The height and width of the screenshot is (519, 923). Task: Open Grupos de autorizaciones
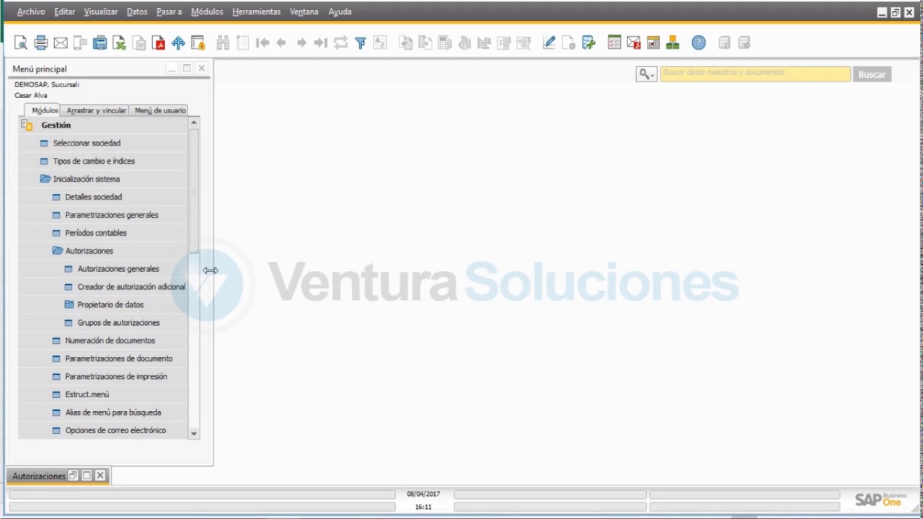pyautogui.click(x=118, y=323)
